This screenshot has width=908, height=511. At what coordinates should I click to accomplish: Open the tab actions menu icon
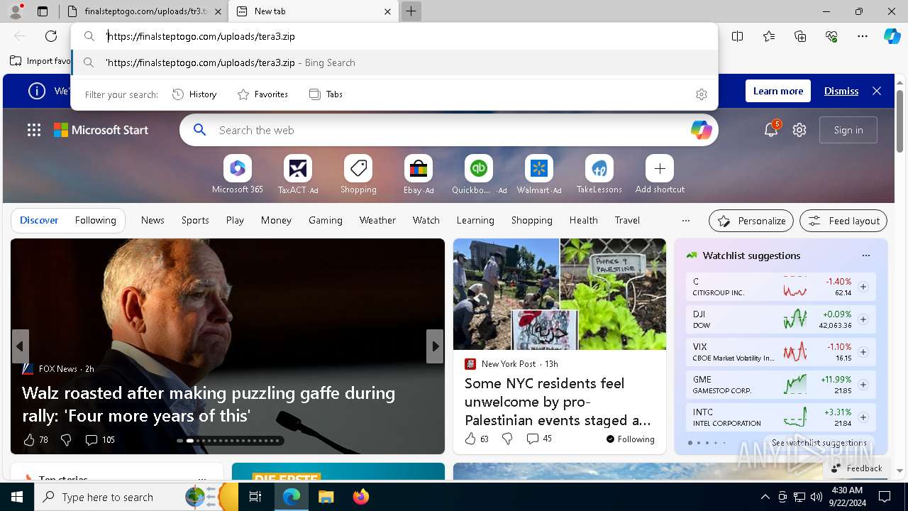point(43,11)
